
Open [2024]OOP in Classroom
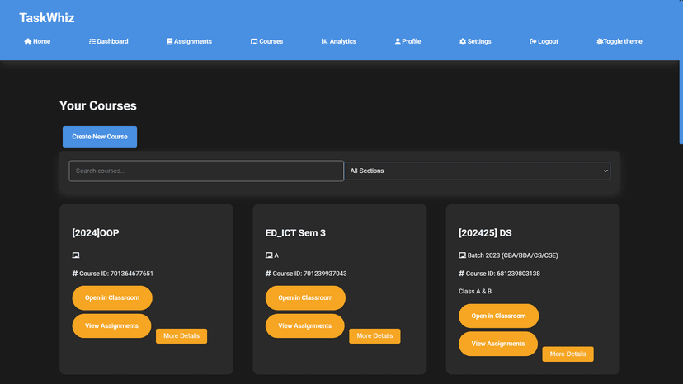(112, 297)
